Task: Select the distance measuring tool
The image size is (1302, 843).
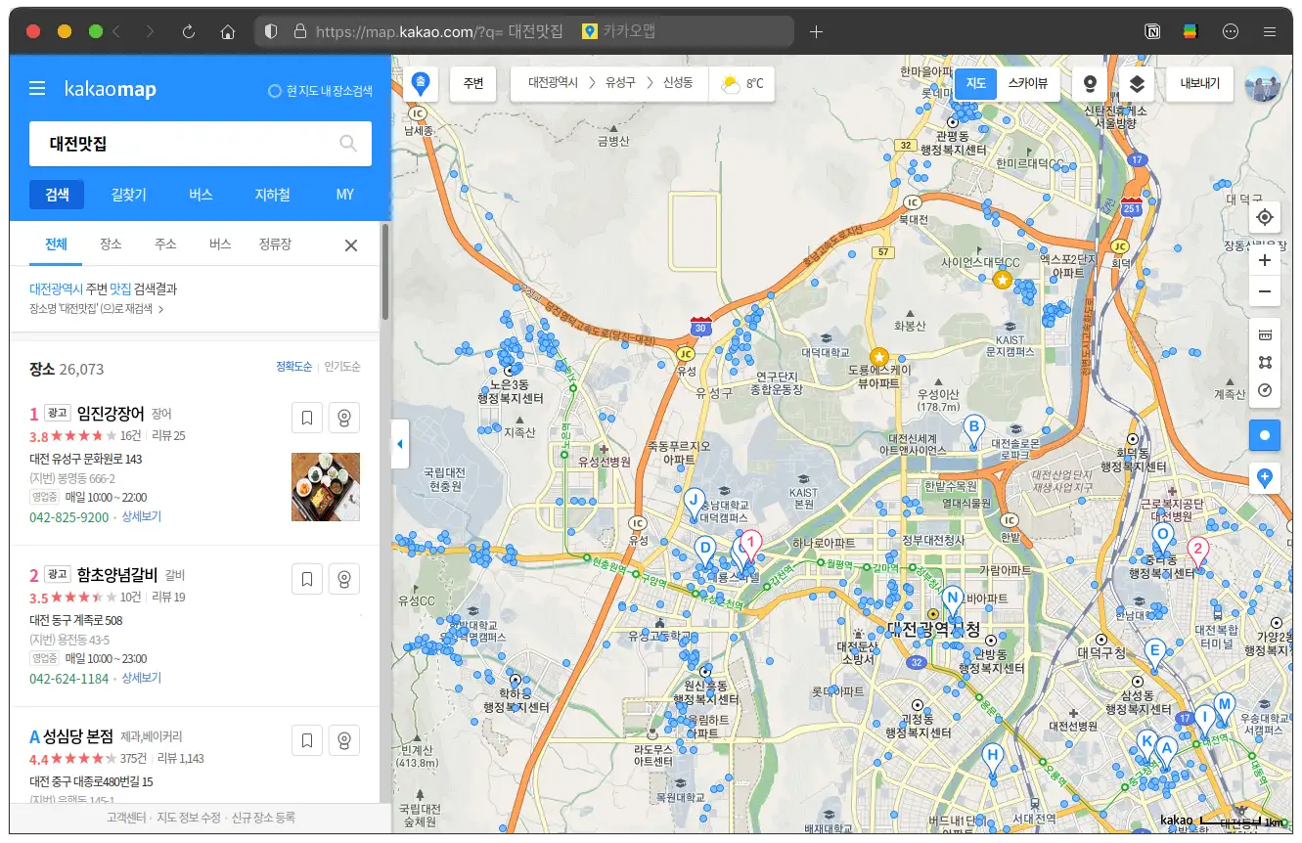Action: (1265, 334)
